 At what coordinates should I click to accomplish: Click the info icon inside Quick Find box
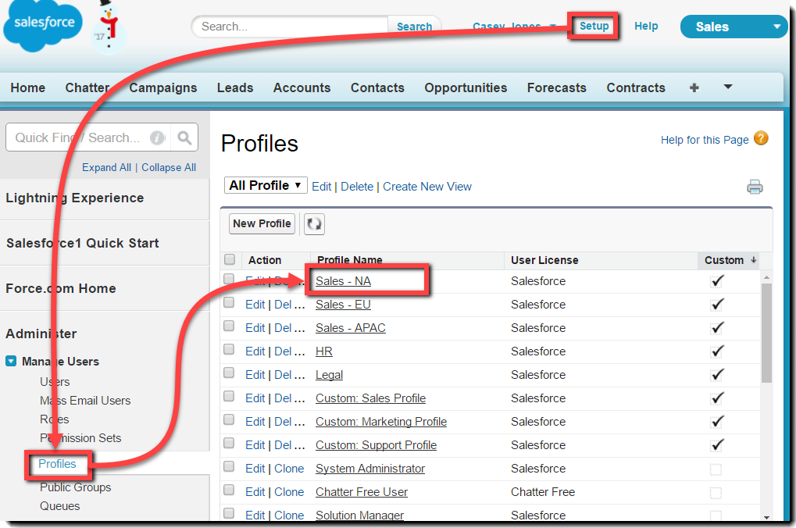click(x=157, y=137)
